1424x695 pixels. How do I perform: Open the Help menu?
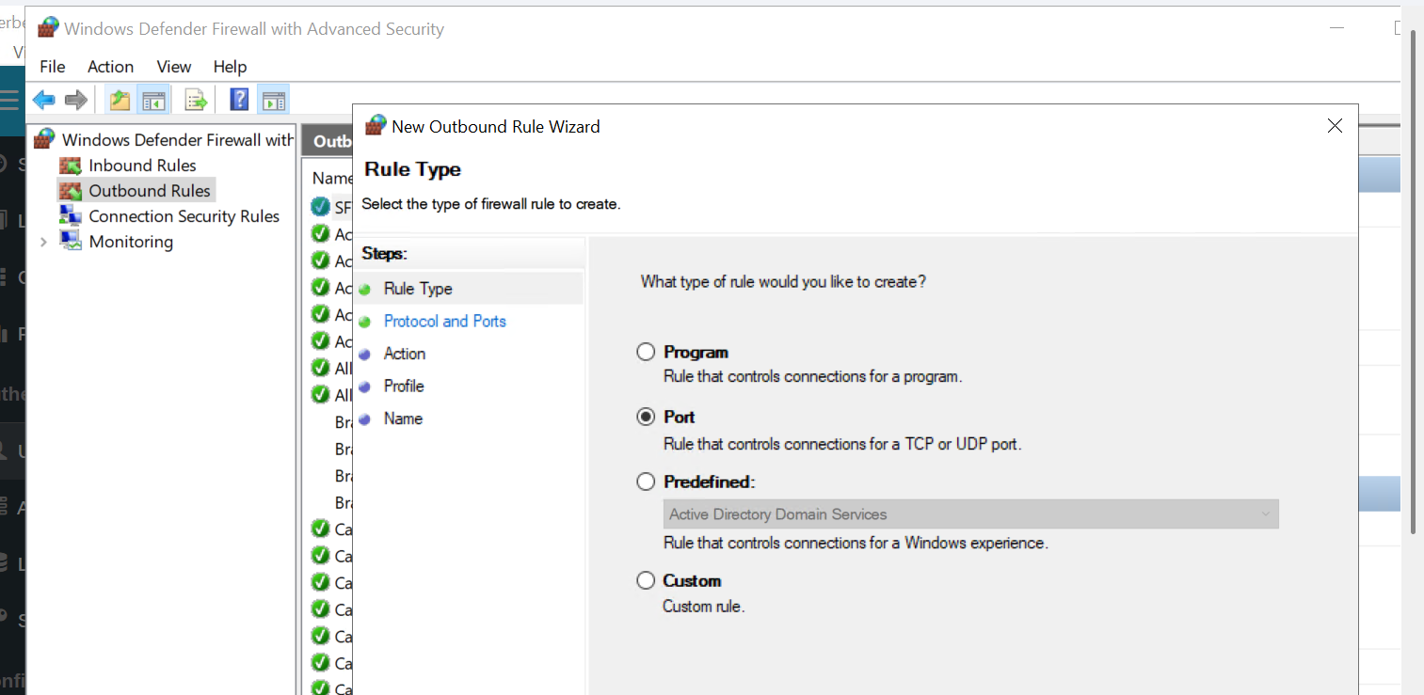pos(230,66)
